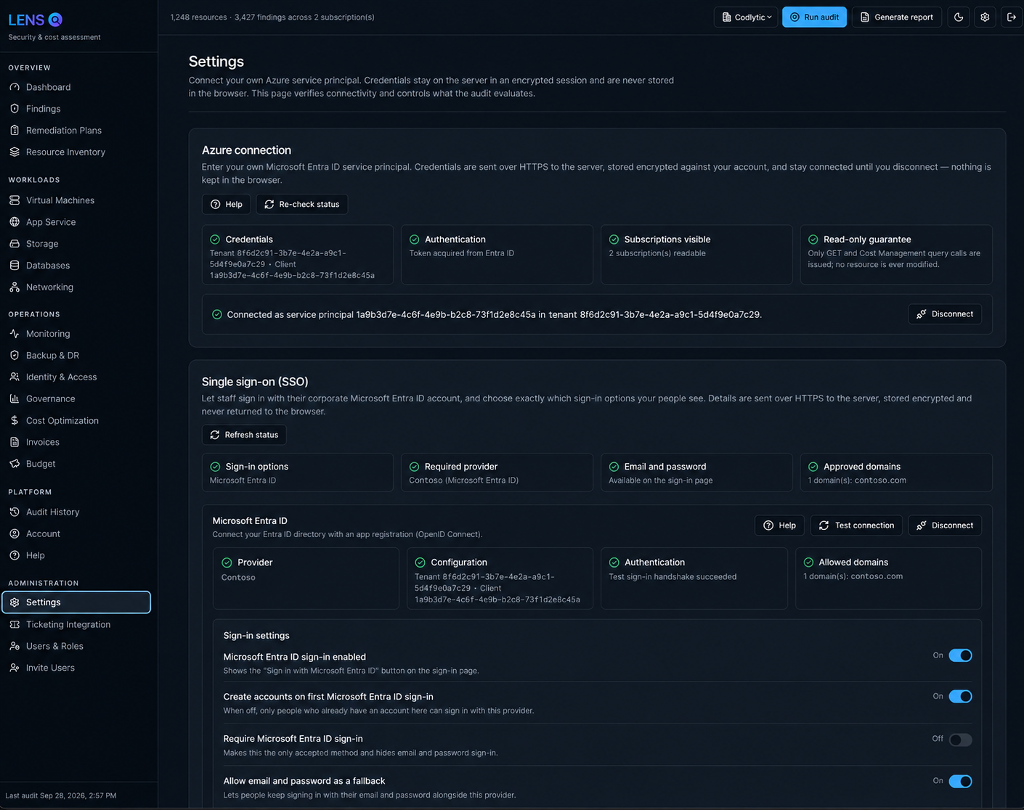
Task: Click the 'Sign-in settings' heading
Action: 256,636
